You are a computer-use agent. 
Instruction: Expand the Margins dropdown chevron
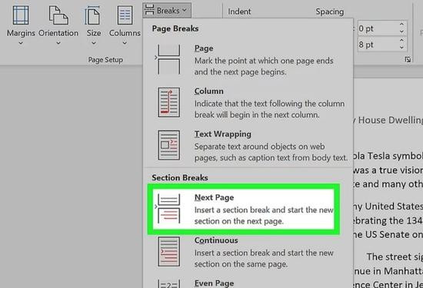click(x=21, y=43)
